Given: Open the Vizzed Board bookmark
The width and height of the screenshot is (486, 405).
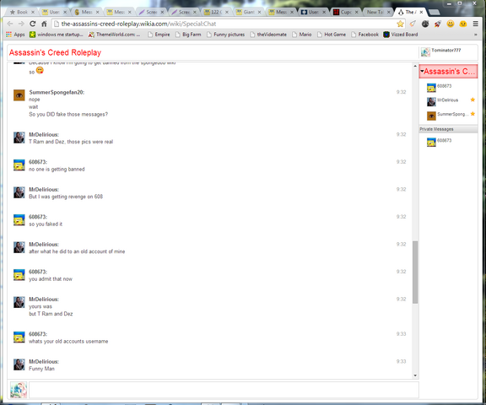Looking at the screenshot, I should coord(401,35).
